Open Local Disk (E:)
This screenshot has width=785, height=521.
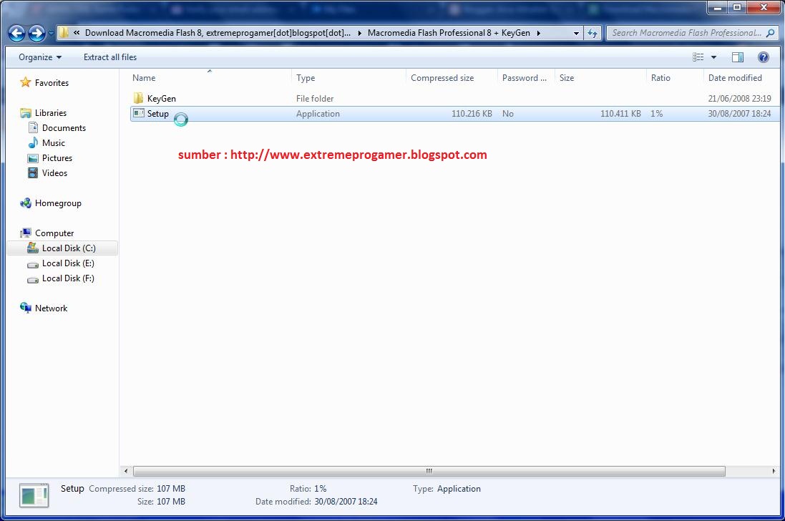(x=68, y=263)
